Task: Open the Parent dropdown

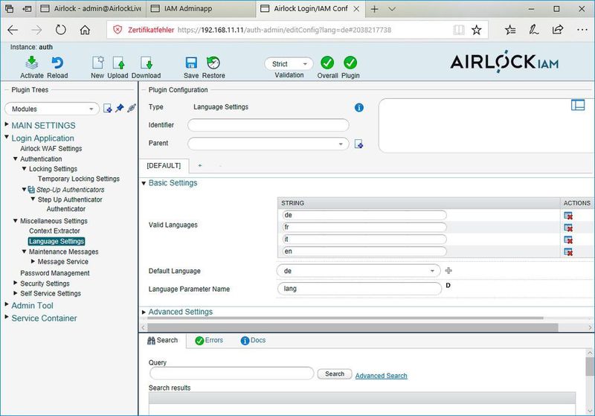Action: [268, 144]
